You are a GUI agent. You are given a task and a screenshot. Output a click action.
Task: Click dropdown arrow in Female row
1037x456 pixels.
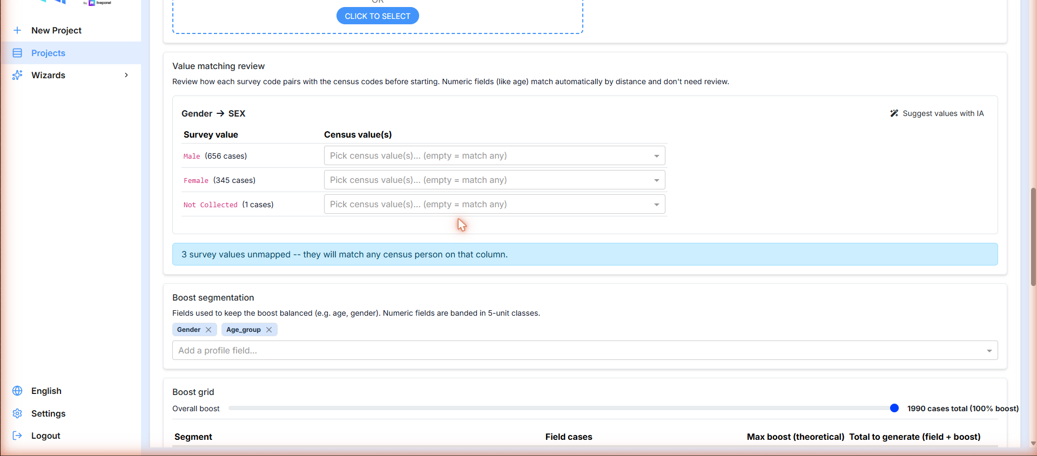click(656, 180)
